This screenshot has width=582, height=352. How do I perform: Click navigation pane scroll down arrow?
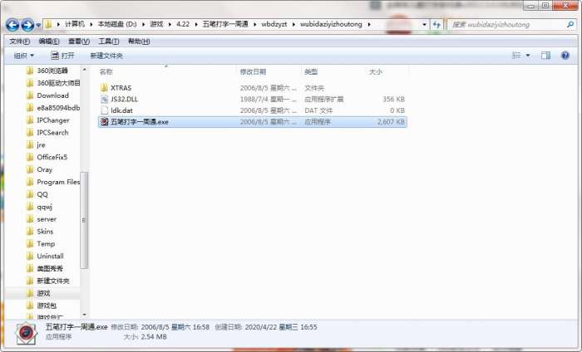point(84,315)
